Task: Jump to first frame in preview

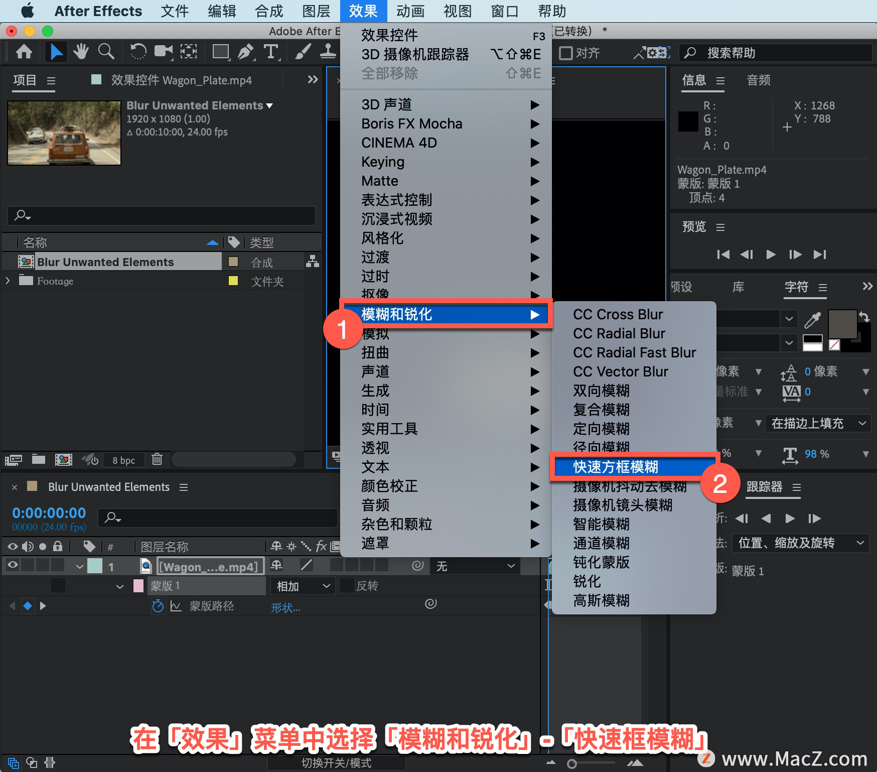Action: [723, 254]
